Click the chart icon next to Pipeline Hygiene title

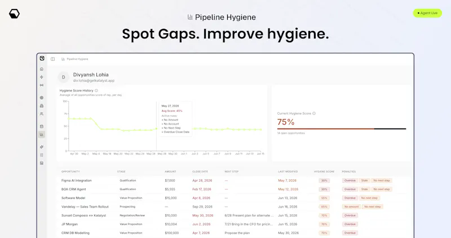tap(190, 17)
